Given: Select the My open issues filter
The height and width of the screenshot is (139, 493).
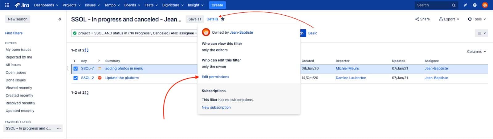Looking at the screenshot, I should 18,50.
